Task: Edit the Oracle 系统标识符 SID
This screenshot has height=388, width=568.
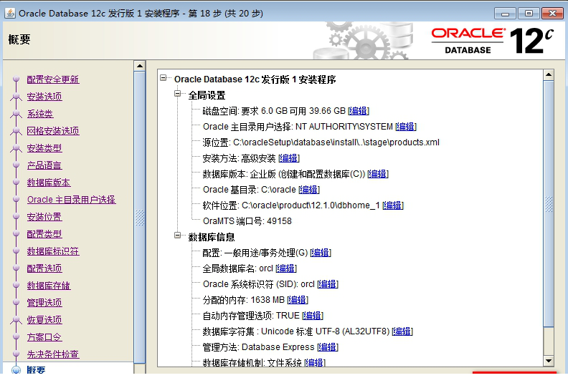Action: click(x=328, y=284)
